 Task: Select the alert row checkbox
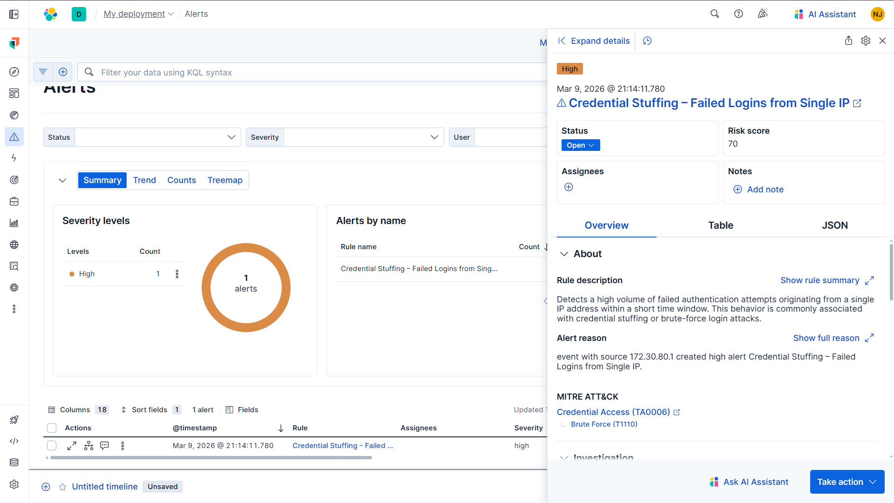[52, 446]
